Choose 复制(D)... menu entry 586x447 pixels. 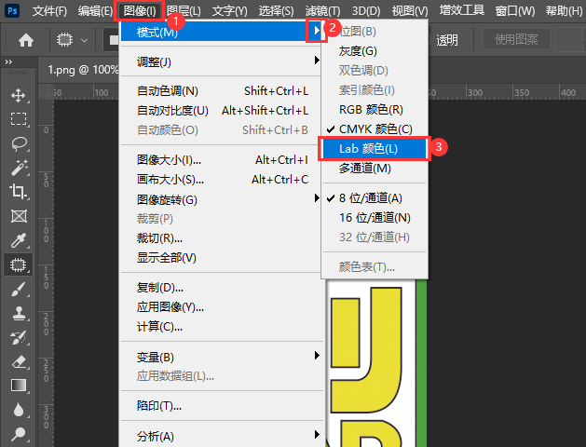coord(221,288)
